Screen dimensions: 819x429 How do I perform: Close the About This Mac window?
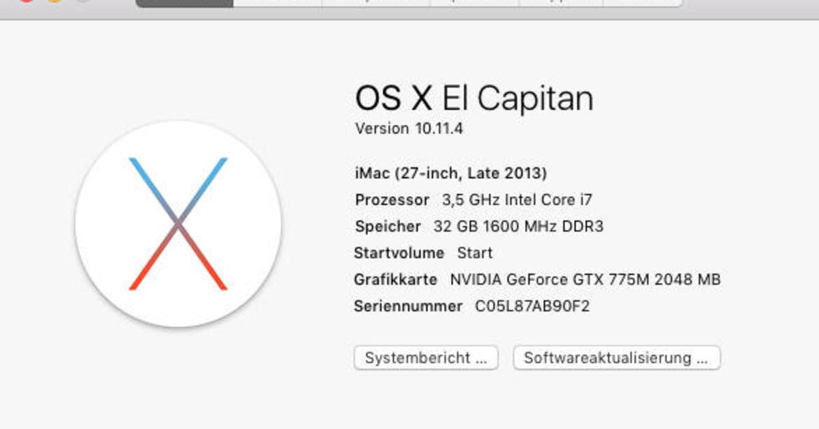coord(26,1)
